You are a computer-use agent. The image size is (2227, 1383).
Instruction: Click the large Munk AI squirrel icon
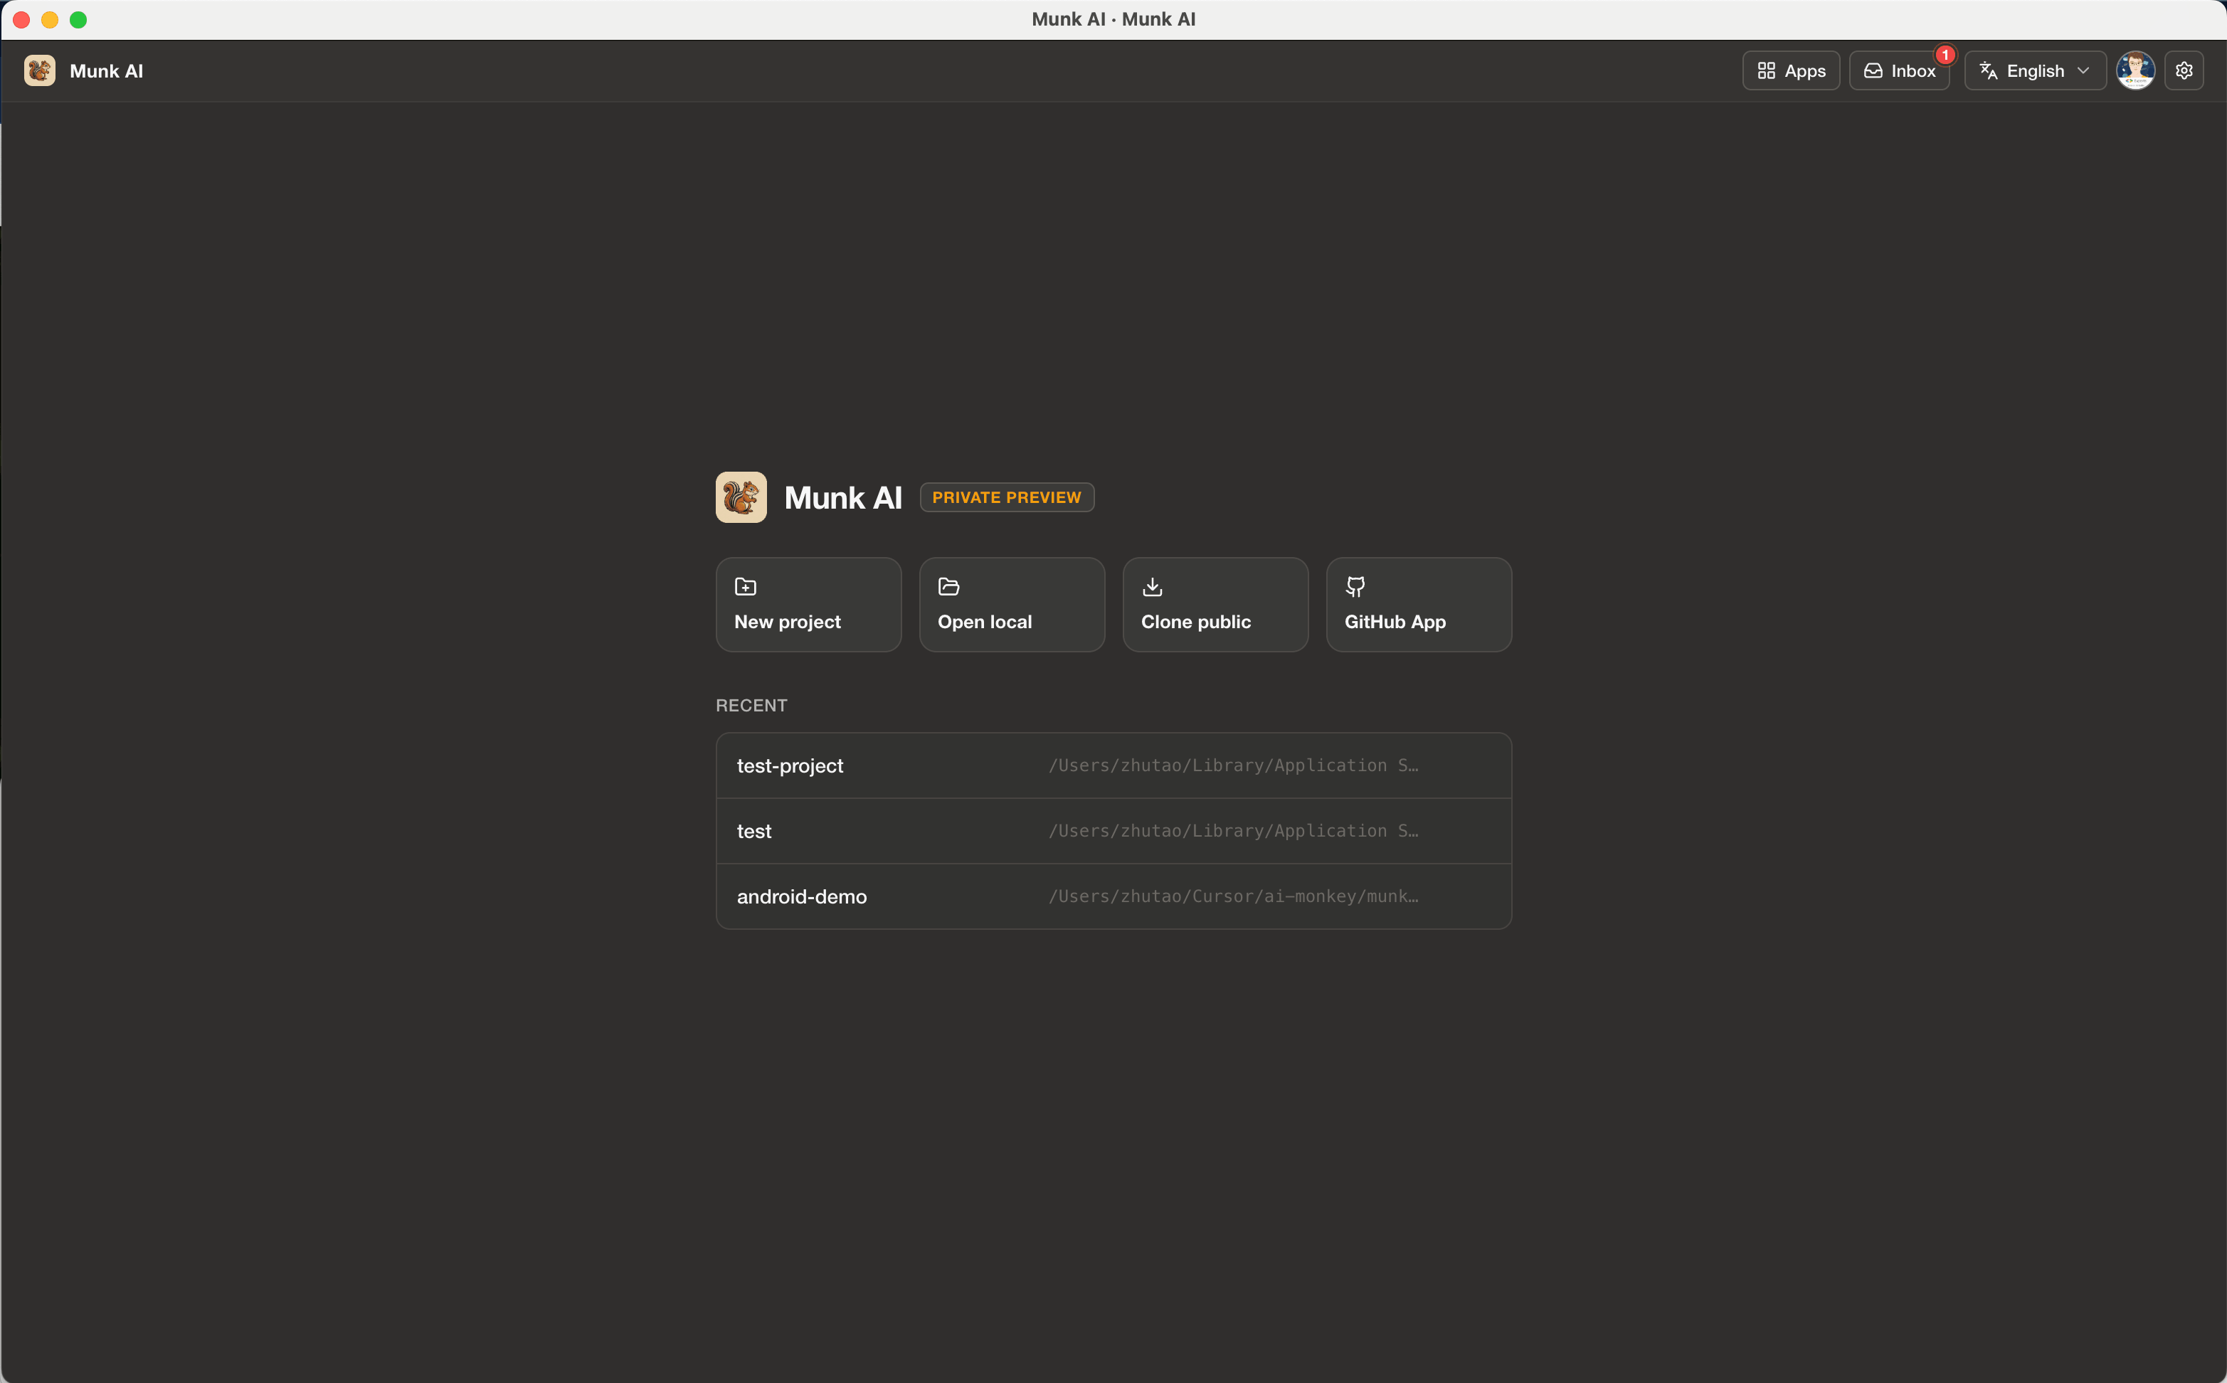[741, 497]
